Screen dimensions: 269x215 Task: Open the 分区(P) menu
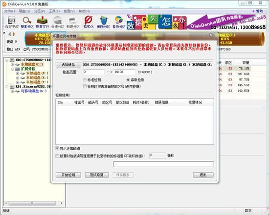[40, 11]
